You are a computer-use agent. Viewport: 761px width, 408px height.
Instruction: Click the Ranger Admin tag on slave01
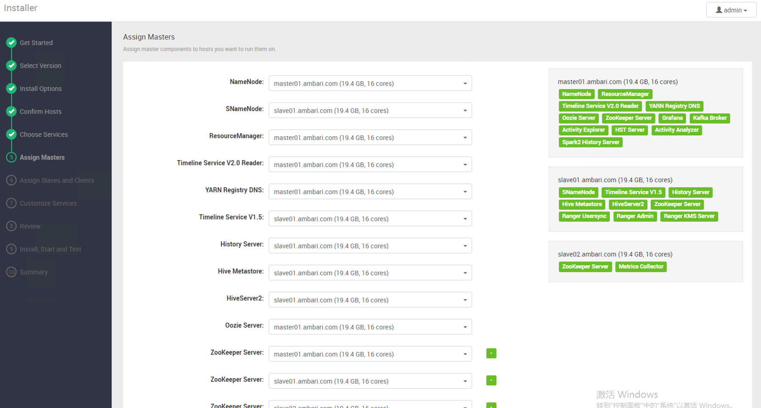click(635, 216)
